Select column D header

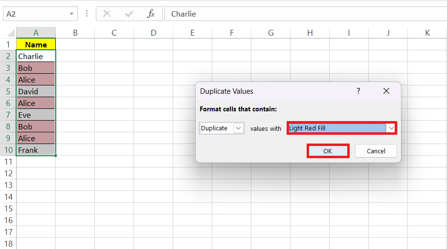[154, 33]
